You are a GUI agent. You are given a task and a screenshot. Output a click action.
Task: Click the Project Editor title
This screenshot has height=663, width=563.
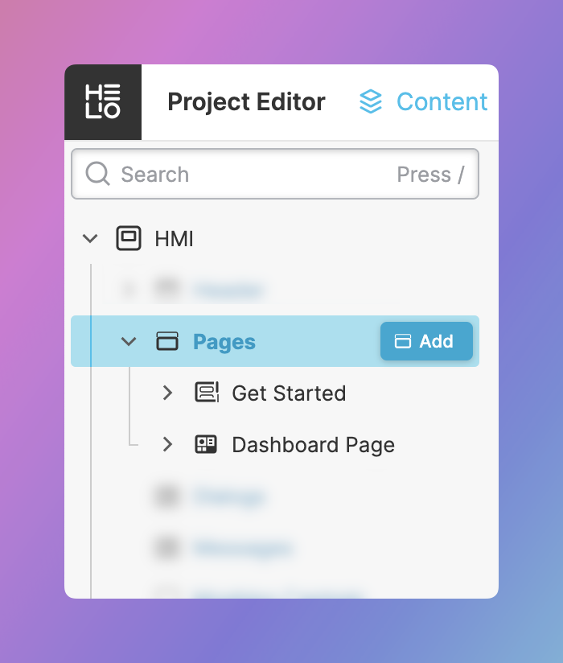(x=246, y=102)
